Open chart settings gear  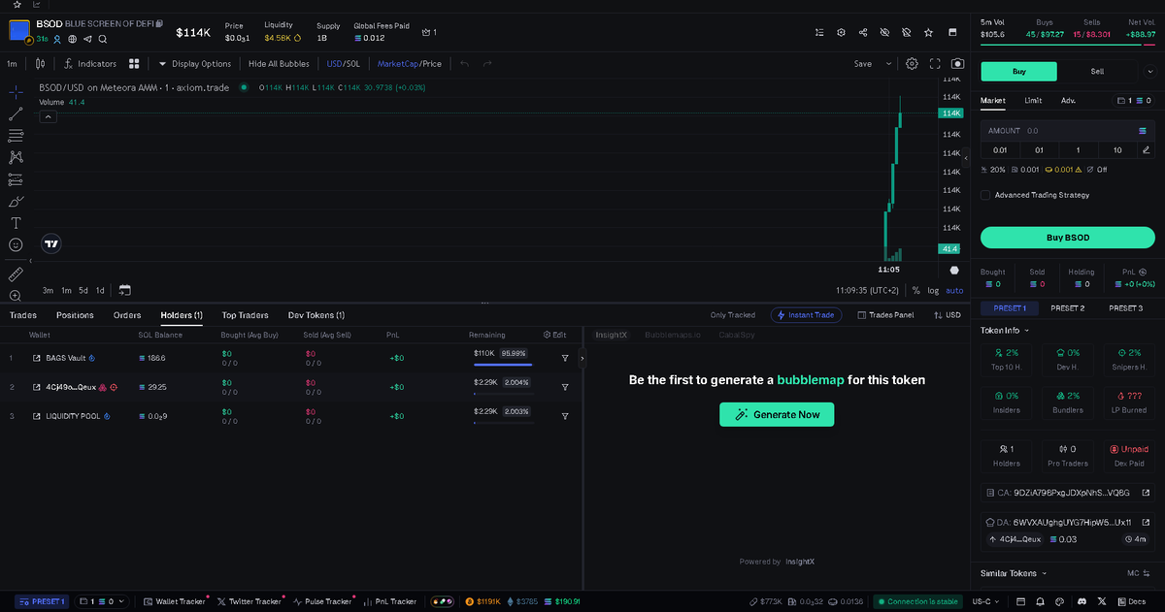(913, 64)
